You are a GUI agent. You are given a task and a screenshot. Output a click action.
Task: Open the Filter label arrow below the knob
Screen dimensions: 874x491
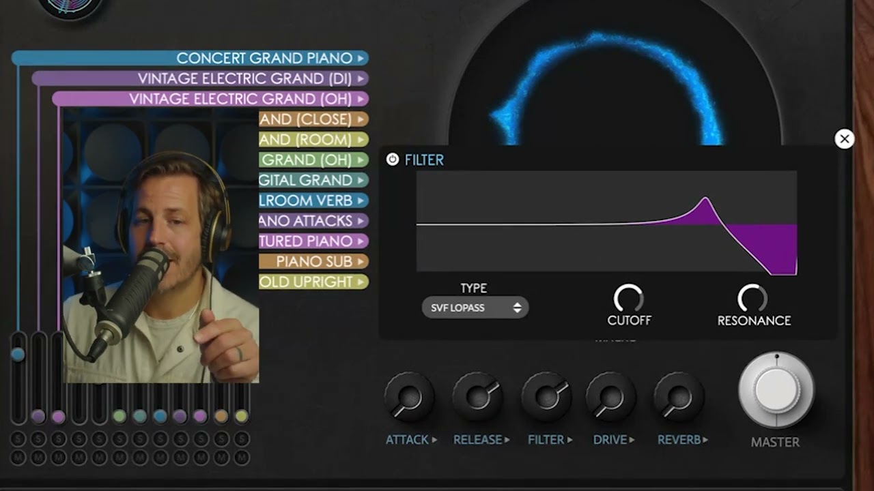point(569,440)
